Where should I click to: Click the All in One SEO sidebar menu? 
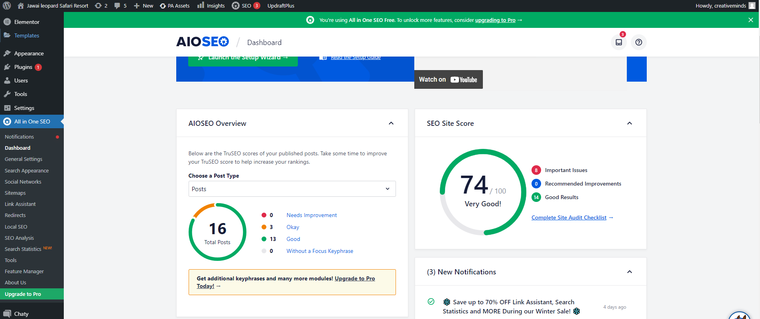pos(32,121)
